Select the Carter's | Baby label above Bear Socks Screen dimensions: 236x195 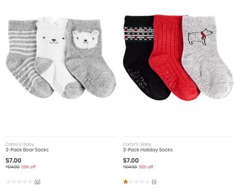(x=19, y=144)
